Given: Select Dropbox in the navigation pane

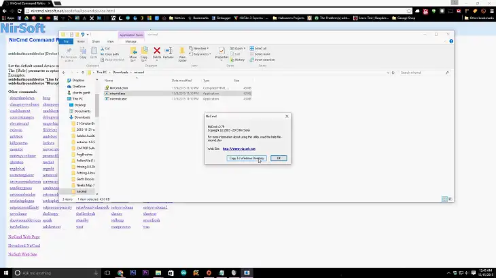Looking at the screenshot, I should [78, 80].
